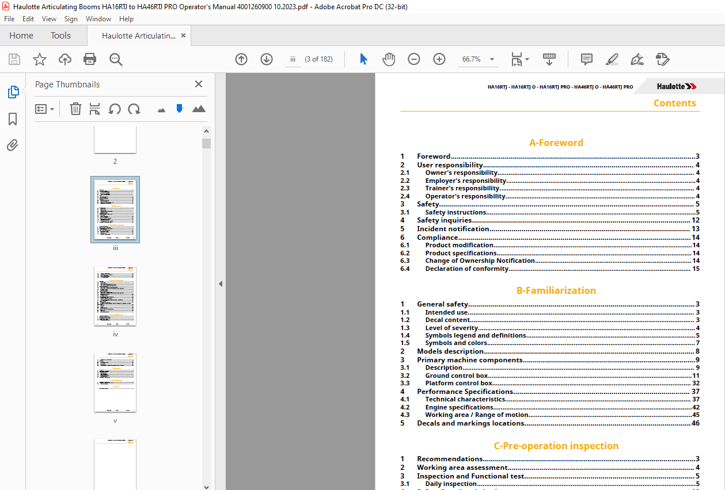Open Working area assessment entry
725x490 pixels.
click(x=550, y=468)
